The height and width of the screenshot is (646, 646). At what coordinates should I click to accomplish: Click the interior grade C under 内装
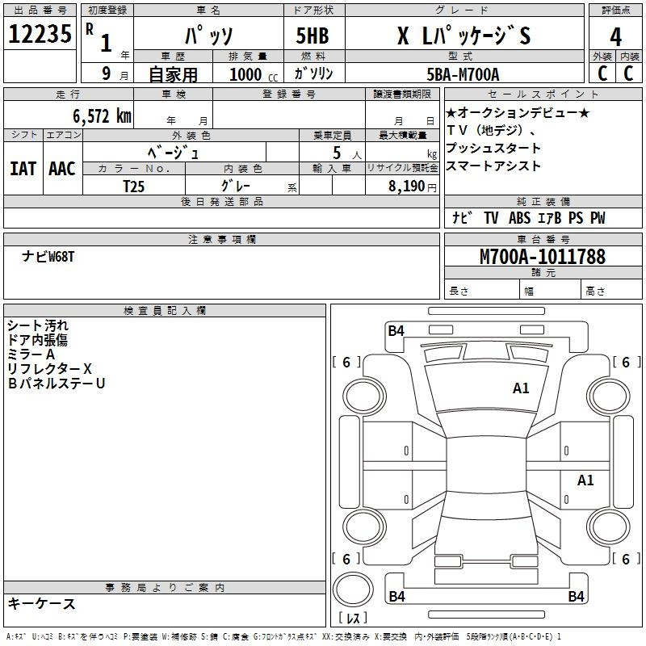(x=628, y=73)
